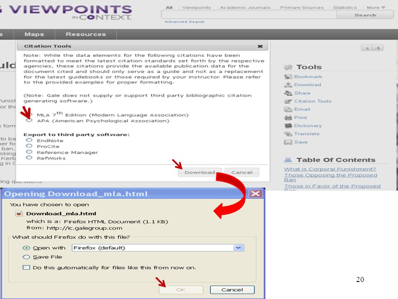The width and height of the screenshot is (398, 299).
Task: Select the APA citation format
Action: click(x=29, y=120)
